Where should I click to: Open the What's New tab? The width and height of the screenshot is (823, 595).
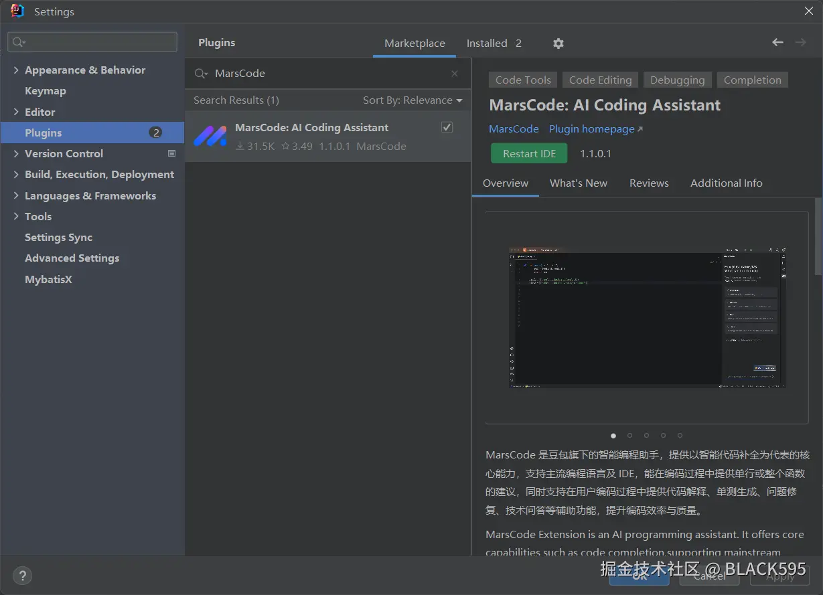[579, 183]
